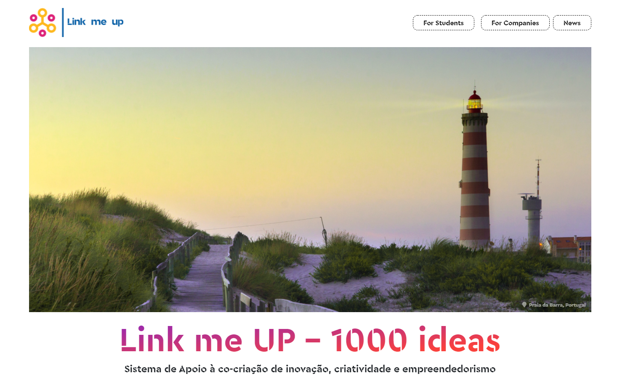The height and width of the screenshot is (379, 625).
Task: Click the Link me up circles logo icon
Action: point(43,22)
